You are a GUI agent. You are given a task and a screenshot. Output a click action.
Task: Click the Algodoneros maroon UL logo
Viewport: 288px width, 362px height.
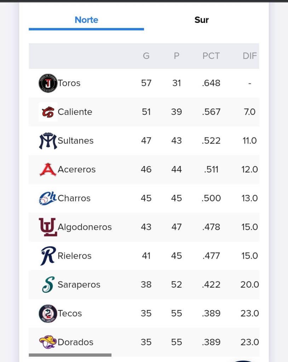48,227
